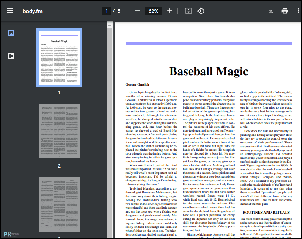302x239 pixels.
Task: Click the thumbnail label number 2
Action: click(59, 166)
